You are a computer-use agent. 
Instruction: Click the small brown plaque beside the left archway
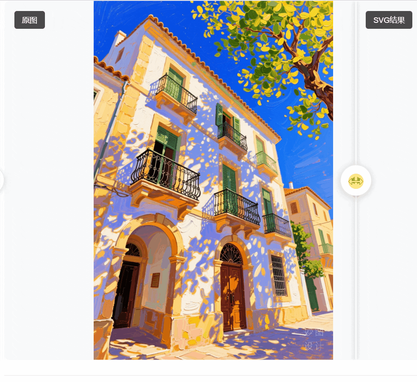pyautogui.click(x=155, y=280)
